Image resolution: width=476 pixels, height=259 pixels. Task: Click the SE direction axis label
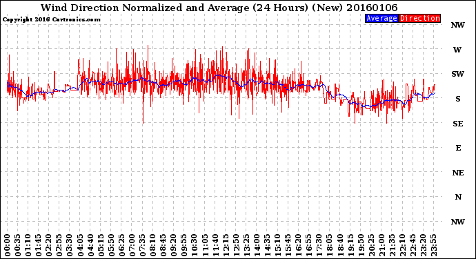pos(458,124)
